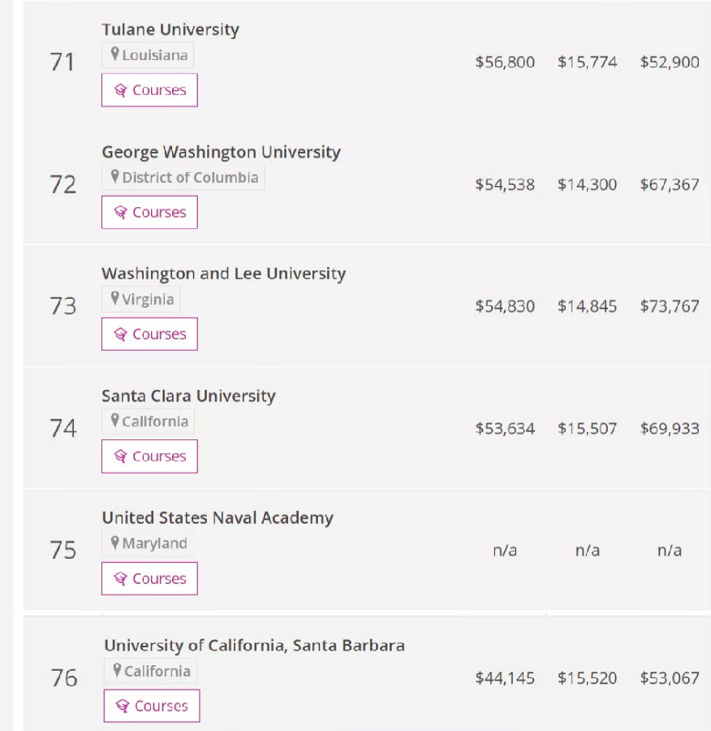Open the Tulane University page link
The image size is (711, 731).
click(170, 29)
